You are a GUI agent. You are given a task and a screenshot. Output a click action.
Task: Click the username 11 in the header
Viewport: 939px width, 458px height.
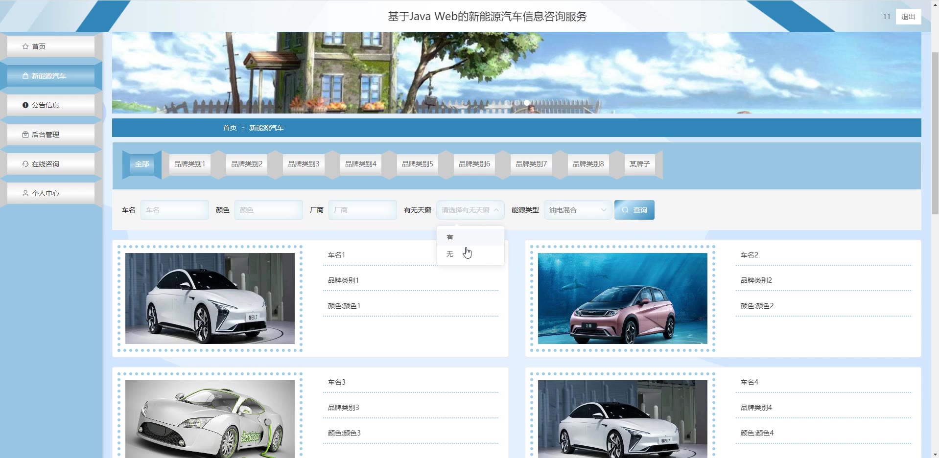coord(887,17)
